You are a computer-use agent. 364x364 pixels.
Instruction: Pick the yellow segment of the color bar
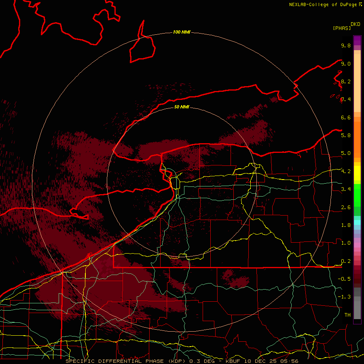(x=357, y=173)
